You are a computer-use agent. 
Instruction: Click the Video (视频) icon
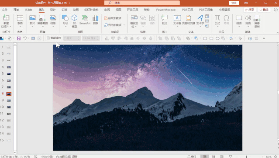click(x=239, y=18)
